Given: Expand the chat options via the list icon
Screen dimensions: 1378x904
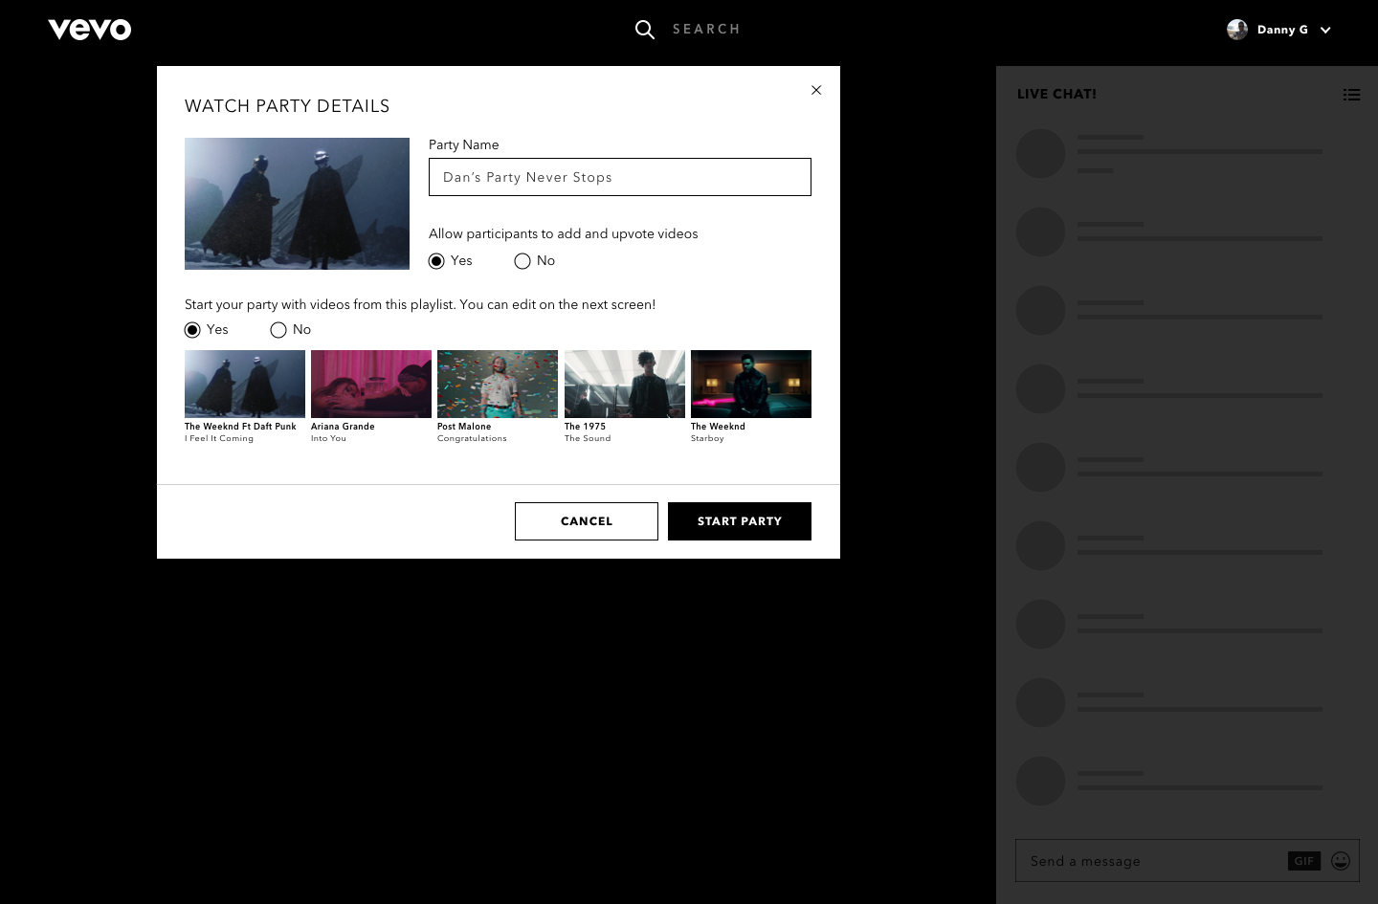Looking at the screenshot, I should pyautogui.click(x=1351, y=95).
